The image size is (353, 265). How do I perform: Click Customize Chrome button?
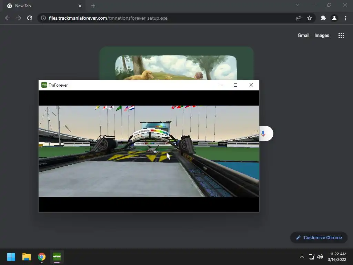319,237
